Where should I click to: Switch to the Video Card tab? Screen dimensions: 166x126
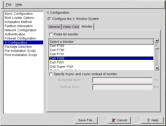tap(71, 27)
